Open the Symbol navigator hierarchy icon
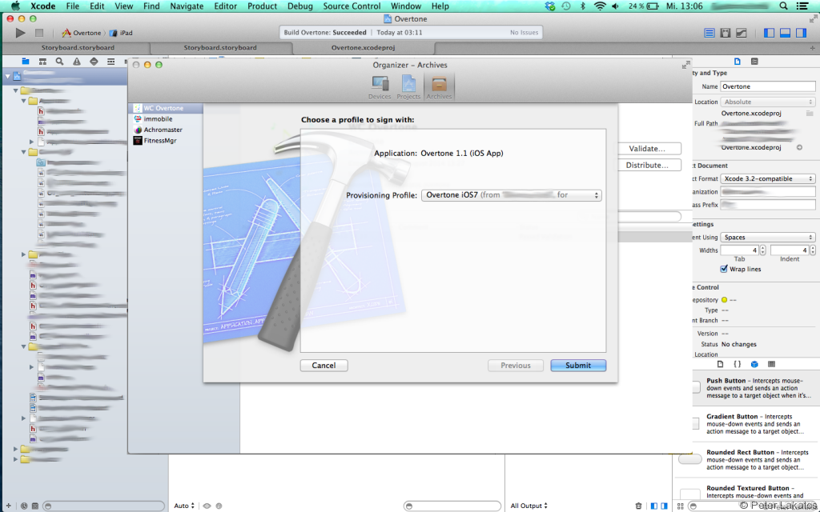This screenshot has width=820, height=512. [x=43, y=62]
